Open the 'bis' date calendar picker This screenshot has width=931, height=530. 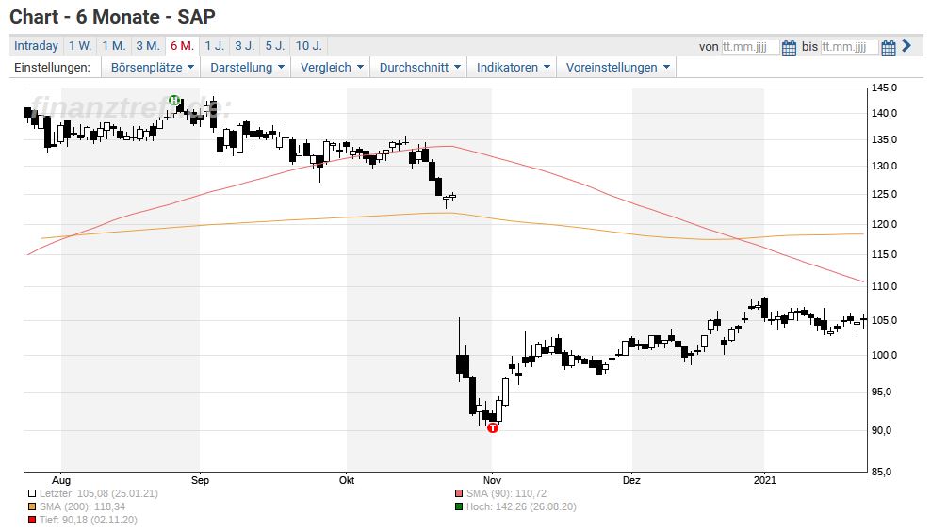(889, 47)
